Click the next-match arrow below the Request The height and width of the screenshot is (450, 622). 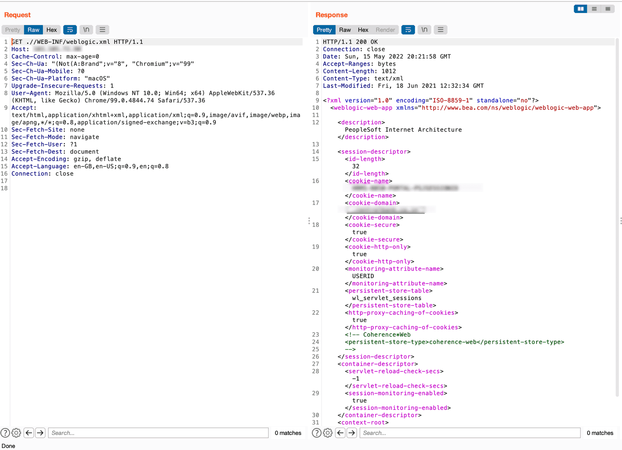tap(40, 433)
